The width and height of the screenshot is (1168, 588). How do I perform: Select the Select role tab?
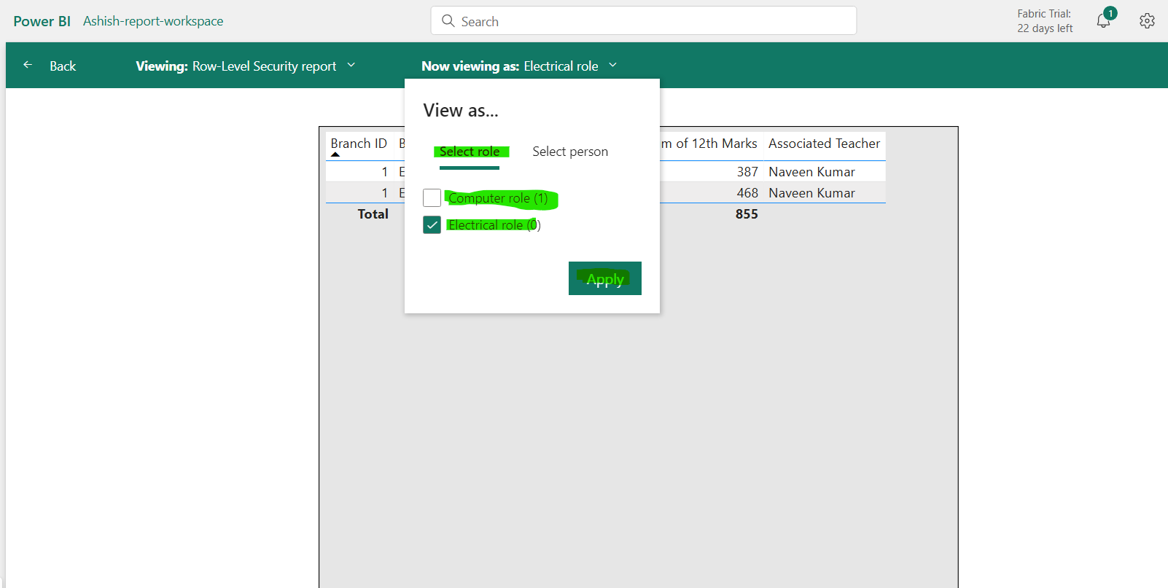[x=470, y=152]
